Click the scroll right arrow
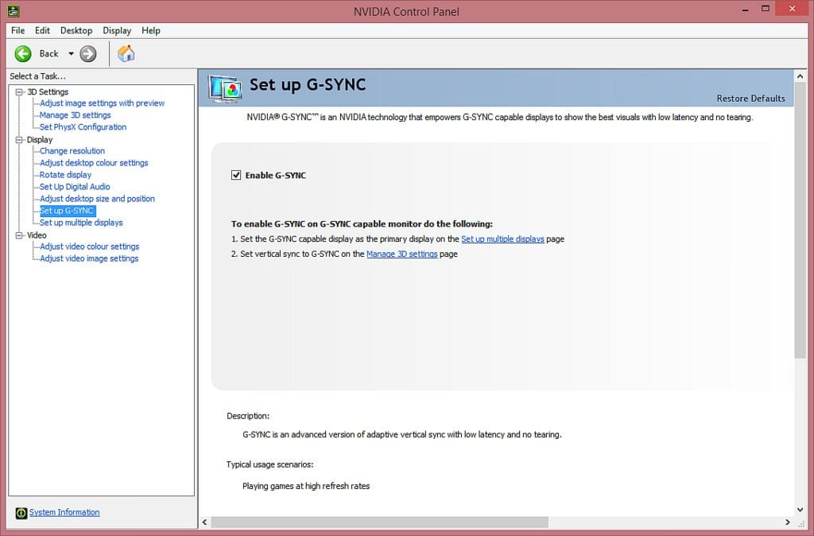Screen dimensions: 814x536 (788, 522)
